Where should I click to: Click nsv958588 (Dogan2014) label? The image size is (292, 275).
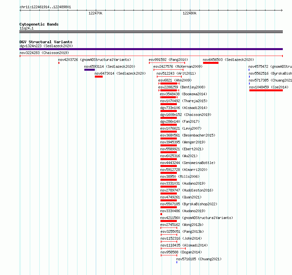tap(181, 252)
